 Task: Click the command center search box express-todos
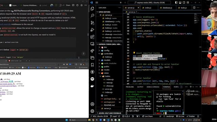click(x=149, y=2)
